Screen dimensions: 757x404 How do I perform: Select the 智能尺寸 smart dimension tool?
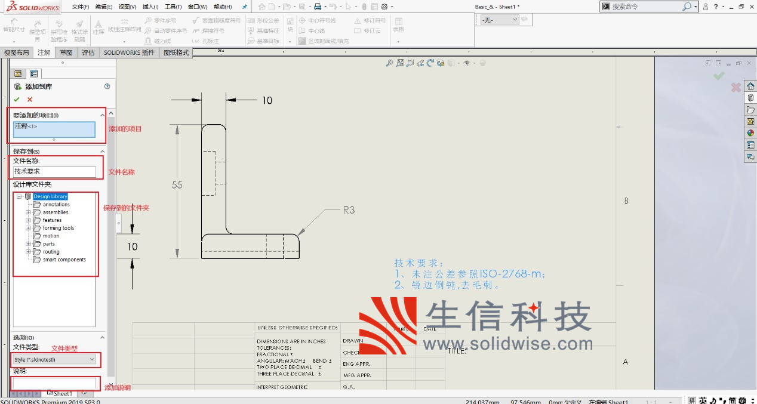(14, 26)
